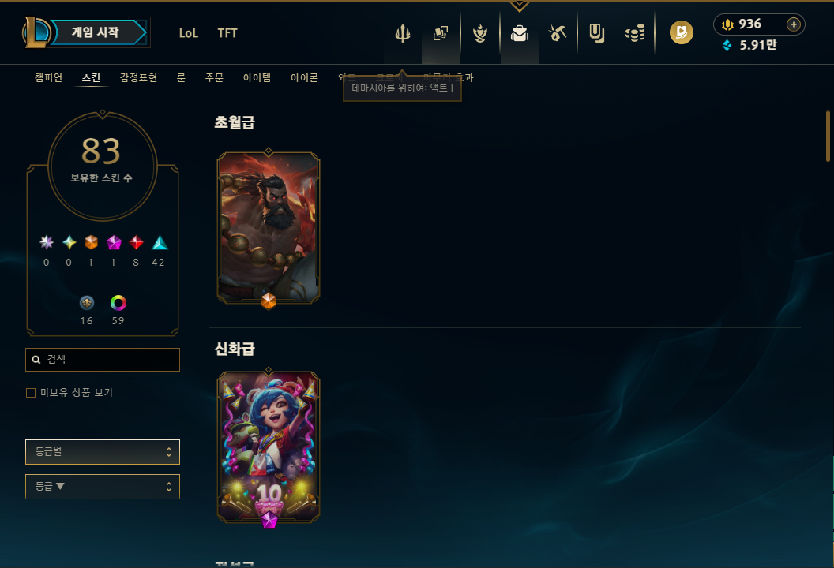Click the 검색 search field
This screenshot has height=568, width=834.
[103, 360]
